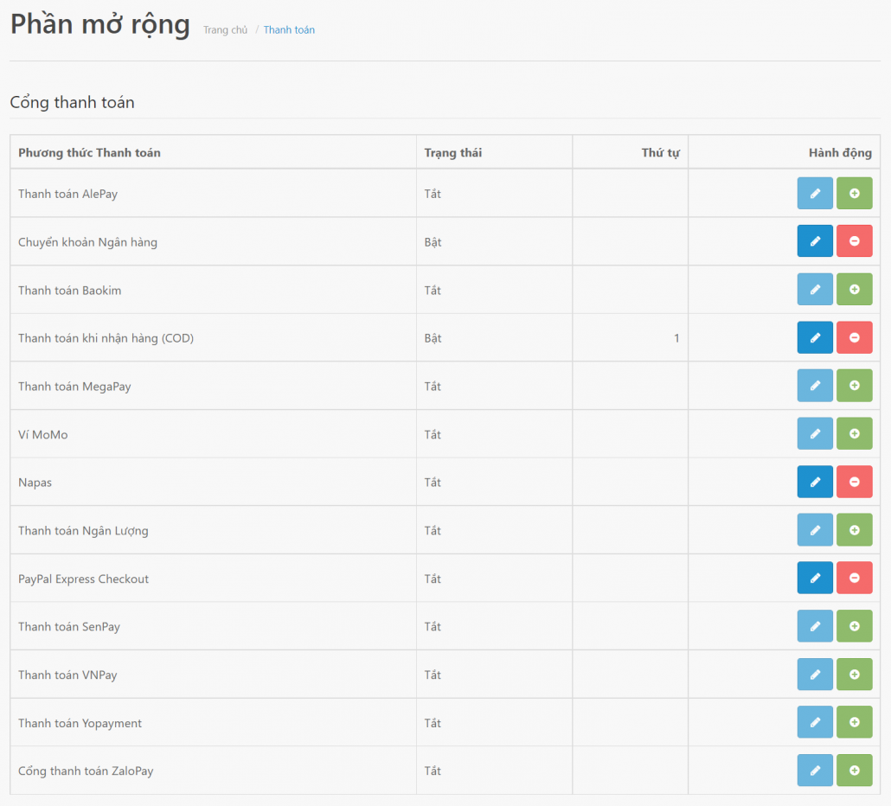Select 'Napas' row text
Image resolution: width=891 pixels, height=806 pixels.
[35, 483]
